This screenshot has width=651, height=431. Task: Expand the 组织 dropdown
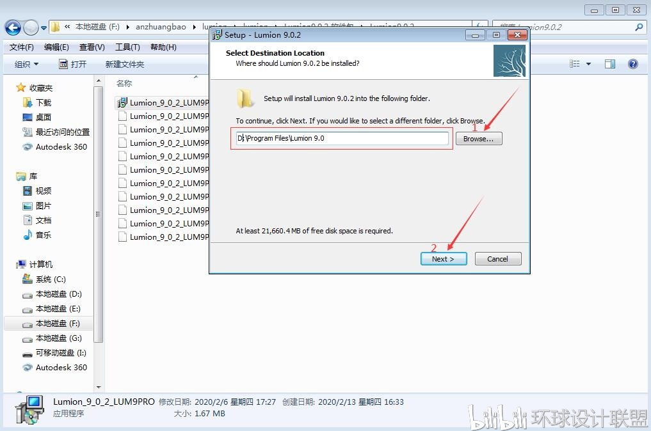pos(27,65)
